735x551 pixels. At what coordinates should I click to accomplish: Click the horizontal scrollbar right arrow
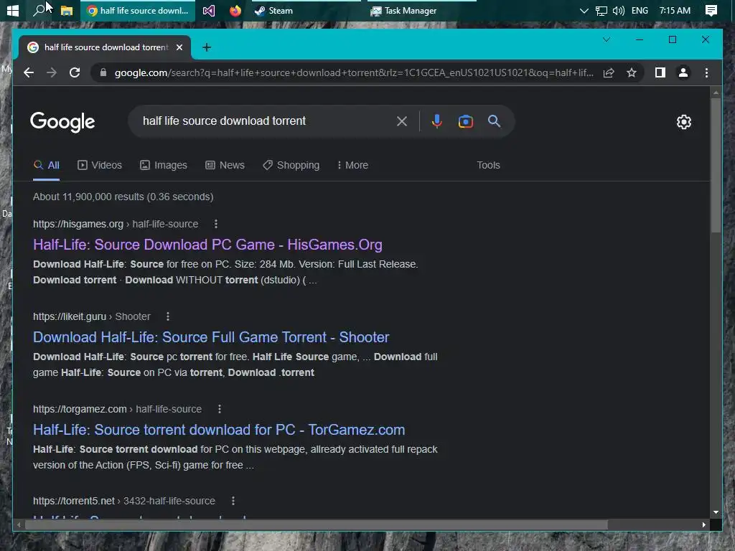703,524
